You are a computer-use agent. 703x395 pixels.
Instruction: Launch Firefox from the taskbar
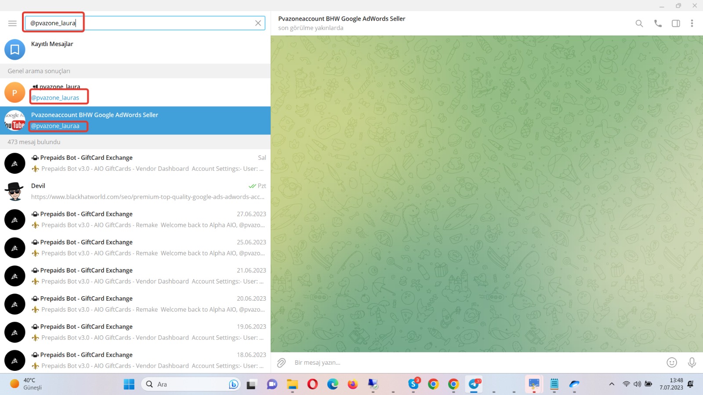(352, 384)
